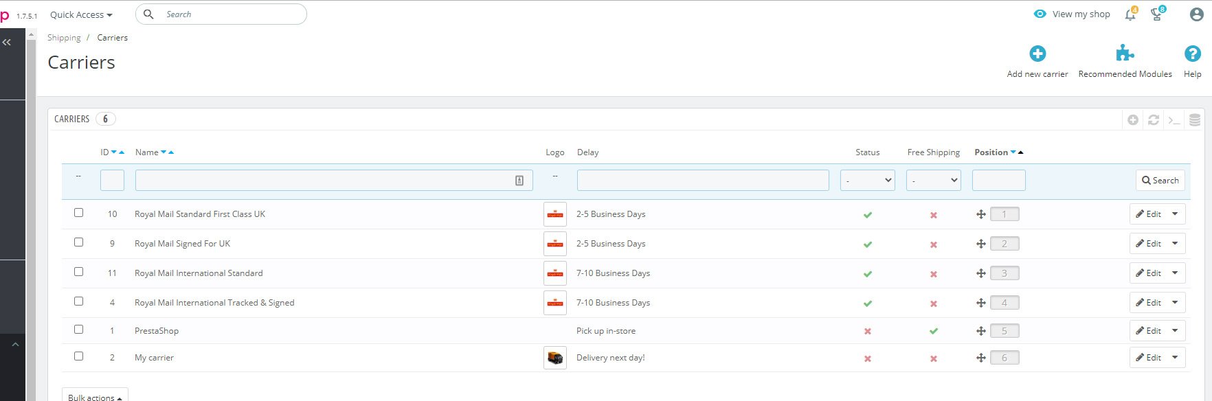Export to SQL Manager database icon
Viewport: 1212px width, 401px height.
click(x=1195, y=120)
